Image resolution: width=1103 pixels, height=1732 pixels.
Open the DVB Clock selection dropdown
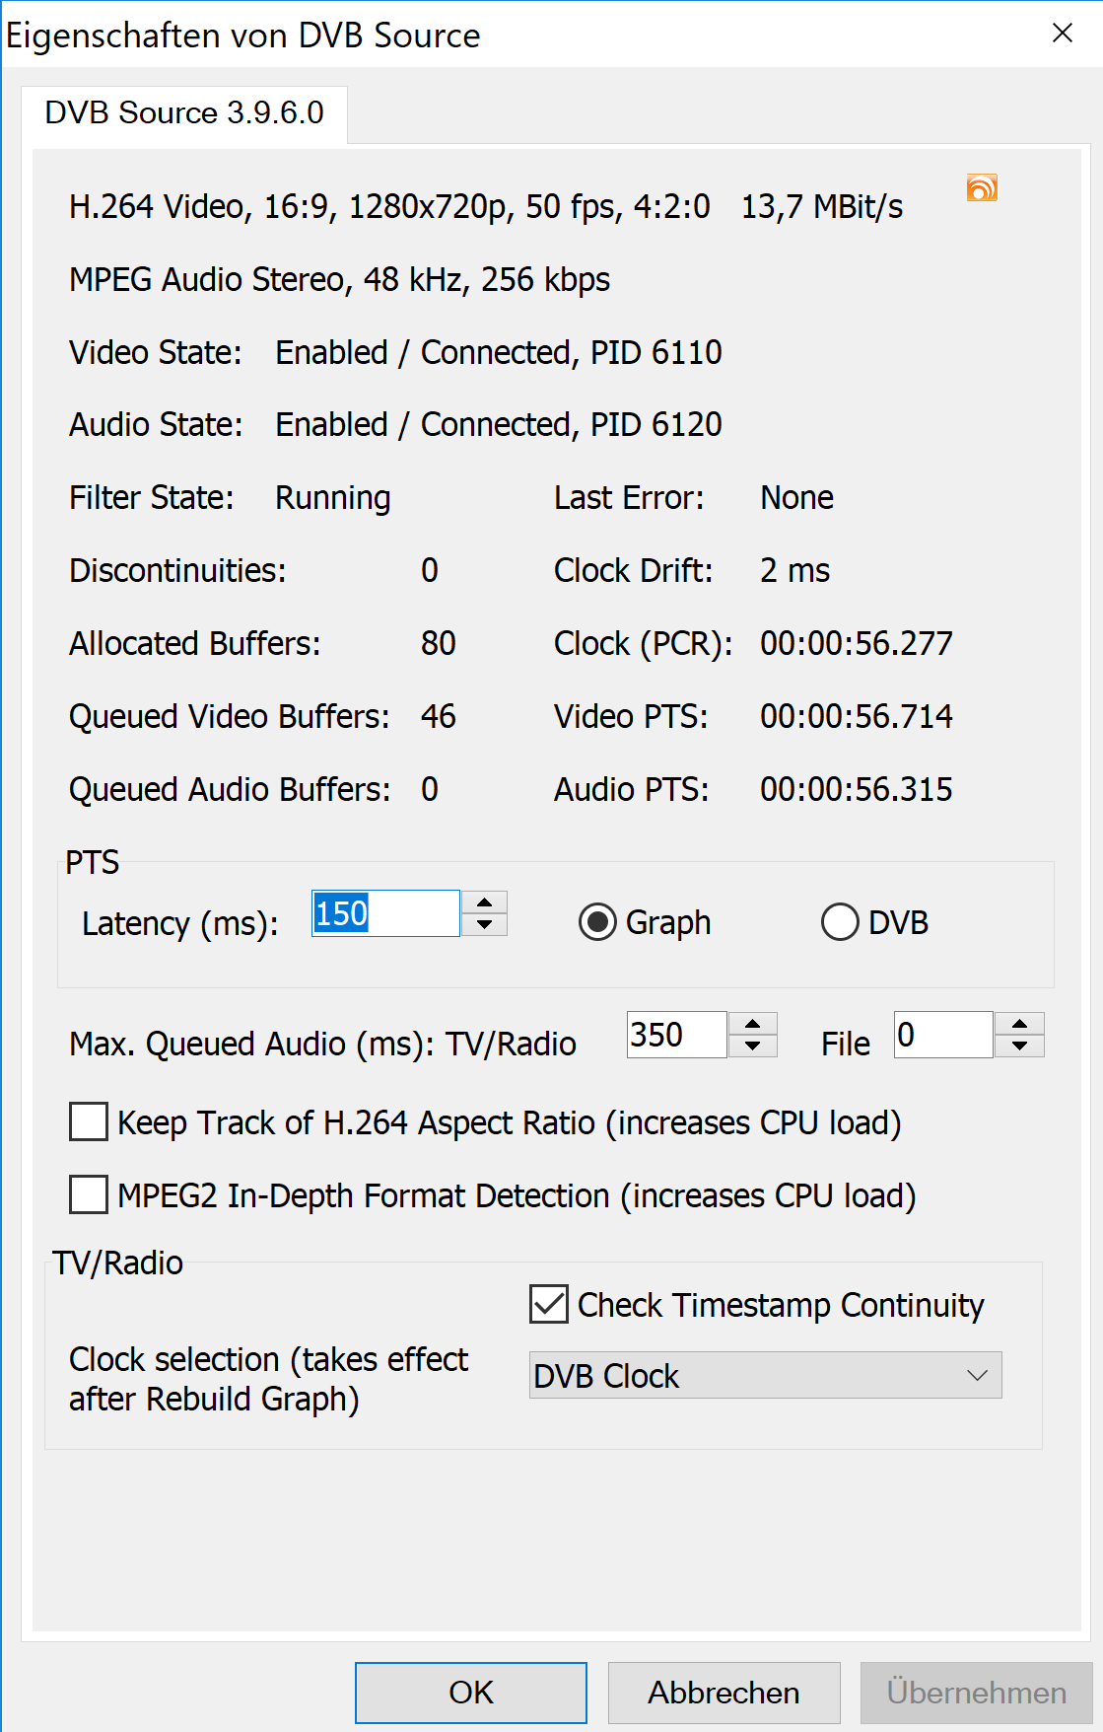[x=765, y=1375]
